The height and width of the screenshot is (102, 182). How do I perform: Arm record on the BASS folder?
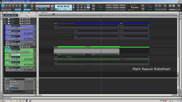[25, 24]
